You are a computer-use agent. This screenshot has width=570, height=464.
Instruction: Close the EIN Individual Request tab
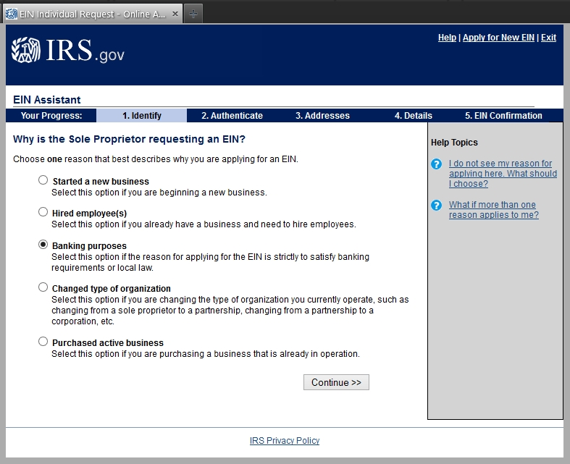pyautogui.click(x=175, y=14)
